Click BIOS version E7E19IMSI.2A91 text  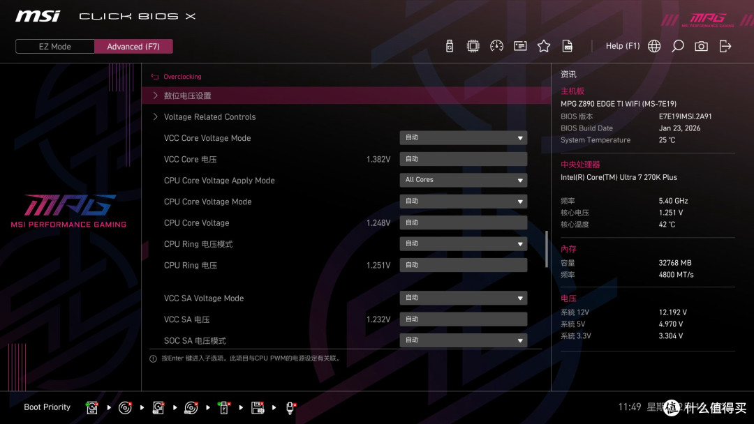click(x=686, y=116)
